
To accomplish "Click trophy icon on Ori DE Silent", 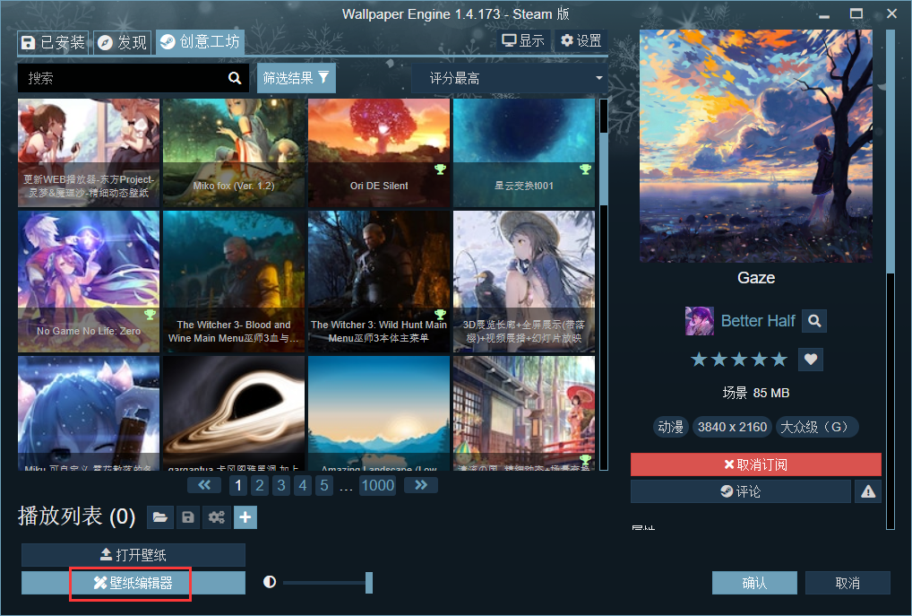I will 440,169.
